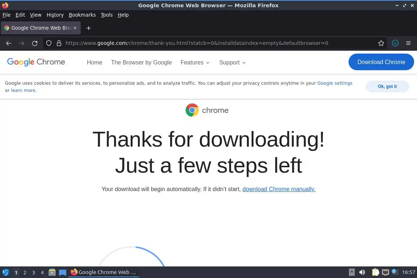Click the Firefox window taskbar entry
The width and height of the screenshot is (417, 278).
tap(104, 272)
